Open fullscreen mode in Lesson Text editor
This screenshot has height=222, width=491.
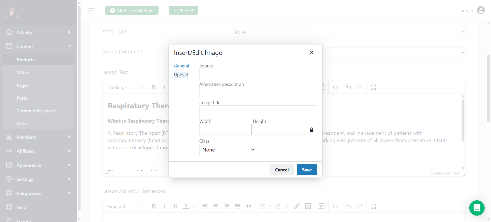(x=373, y=87)
